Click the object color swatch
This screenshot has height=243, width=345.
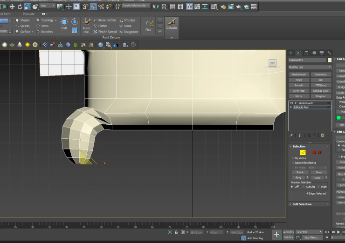pos(330,60)
